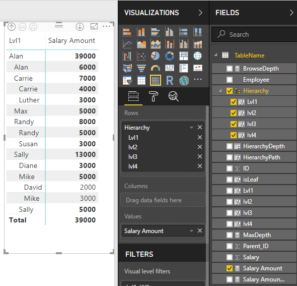297x286 pixels.
Task: Select the waterfall chart visualization
Action: [127, 56]
